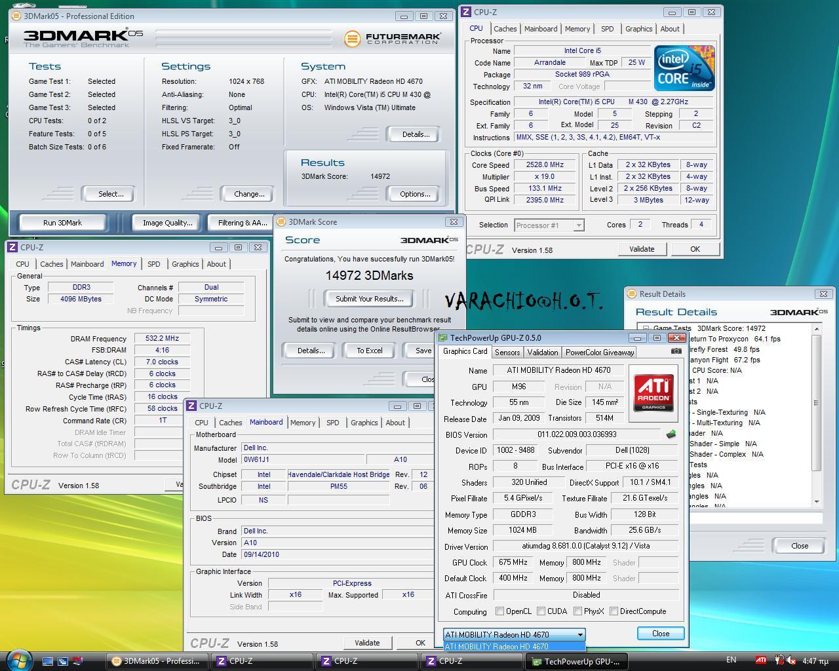839x671 pixels.
Task: Click the GPU-Z title bar icon
Action: (444, 338)
